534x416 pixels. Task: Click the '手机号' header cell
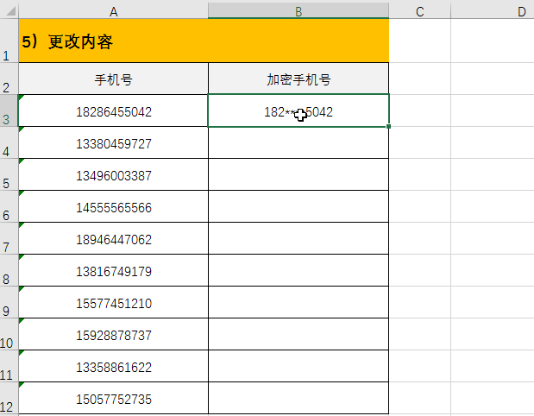pyautogui.click(x=113, y=79)
